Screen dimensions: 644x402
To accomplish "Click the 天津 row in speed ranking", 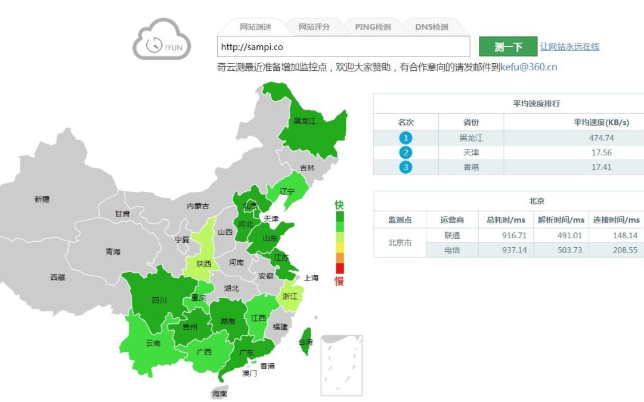I will 509,152.
